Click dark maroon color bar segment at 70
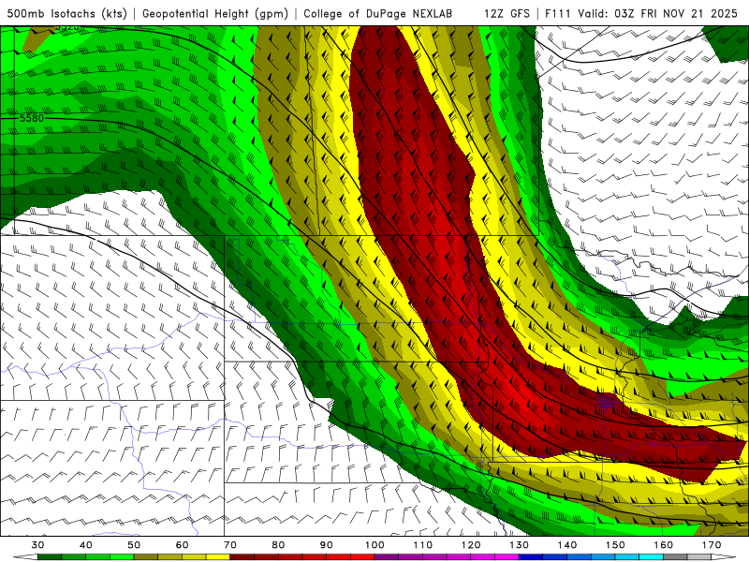The image size is (749, 562). 242,557
